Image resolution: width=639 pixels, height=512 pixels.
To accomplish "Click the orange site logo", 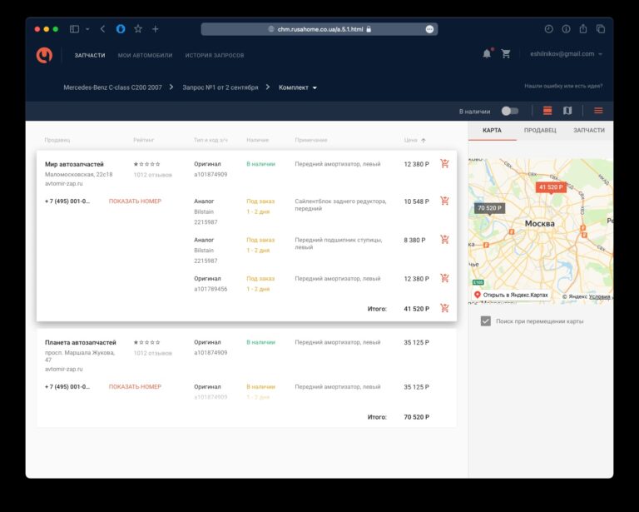I will 44,55.
